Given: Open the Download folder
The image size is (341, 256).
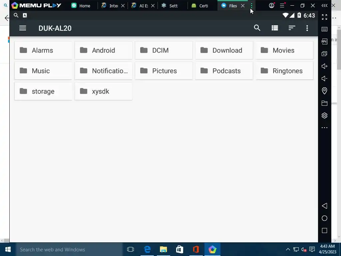Looking at the screenshot, I should [224, 50].
